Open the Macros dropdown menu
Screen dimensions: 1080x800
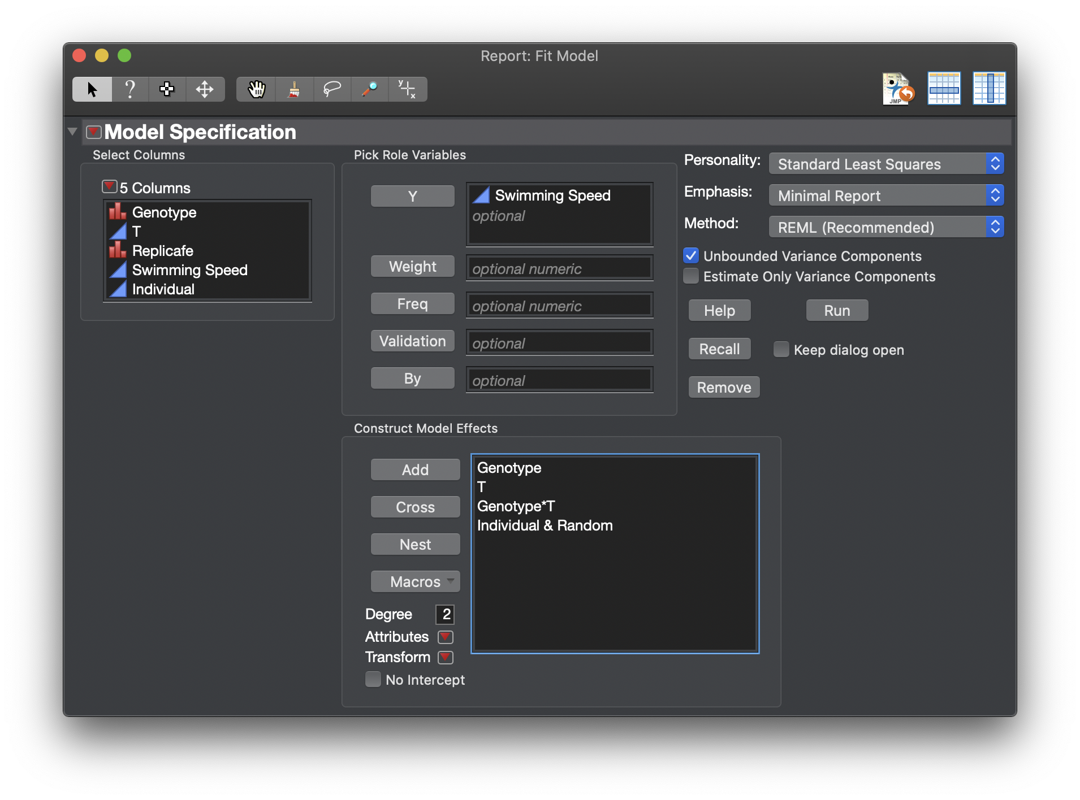415,581
